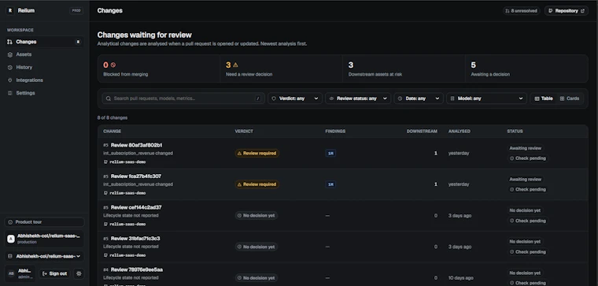Focus the search pull requests field
The height and width of the screenshot is (286, 598).
click(183, 98)
